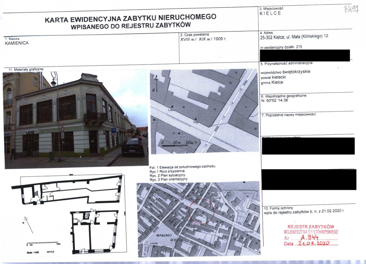This screenshot has height=264, width=366.
Task: Click the black car parked in the photo
Action: 132,147
